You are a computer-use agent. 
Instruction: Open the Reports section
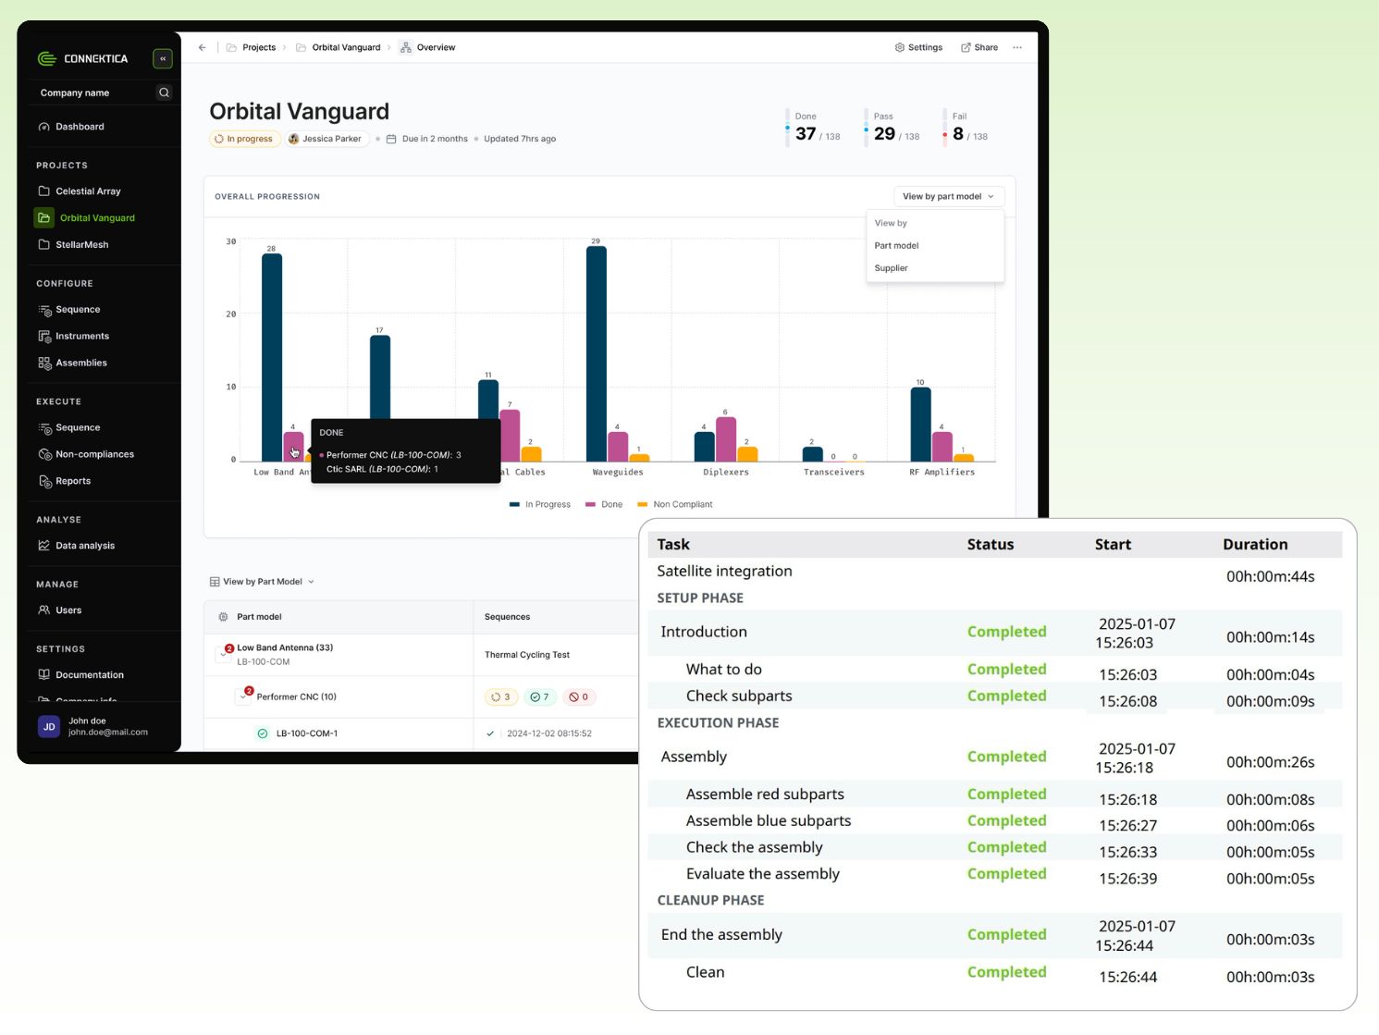pyautogui.click(x=71, y=481)
